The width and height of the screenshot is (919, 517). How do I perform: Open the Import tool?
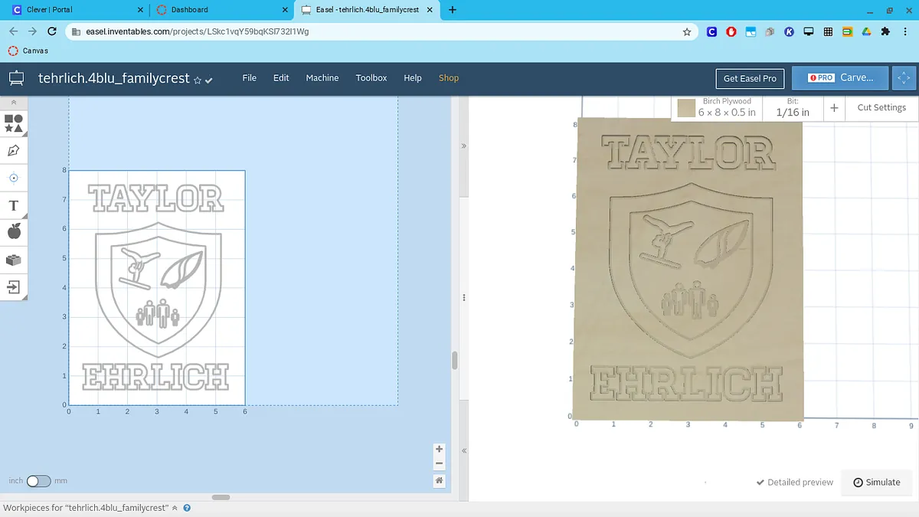[14, 287]
